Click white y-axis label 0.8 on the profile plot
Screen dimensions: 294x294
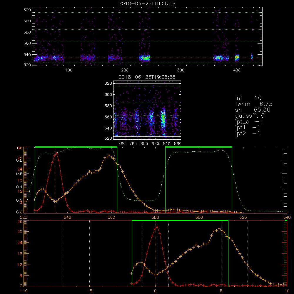(19, 160)
